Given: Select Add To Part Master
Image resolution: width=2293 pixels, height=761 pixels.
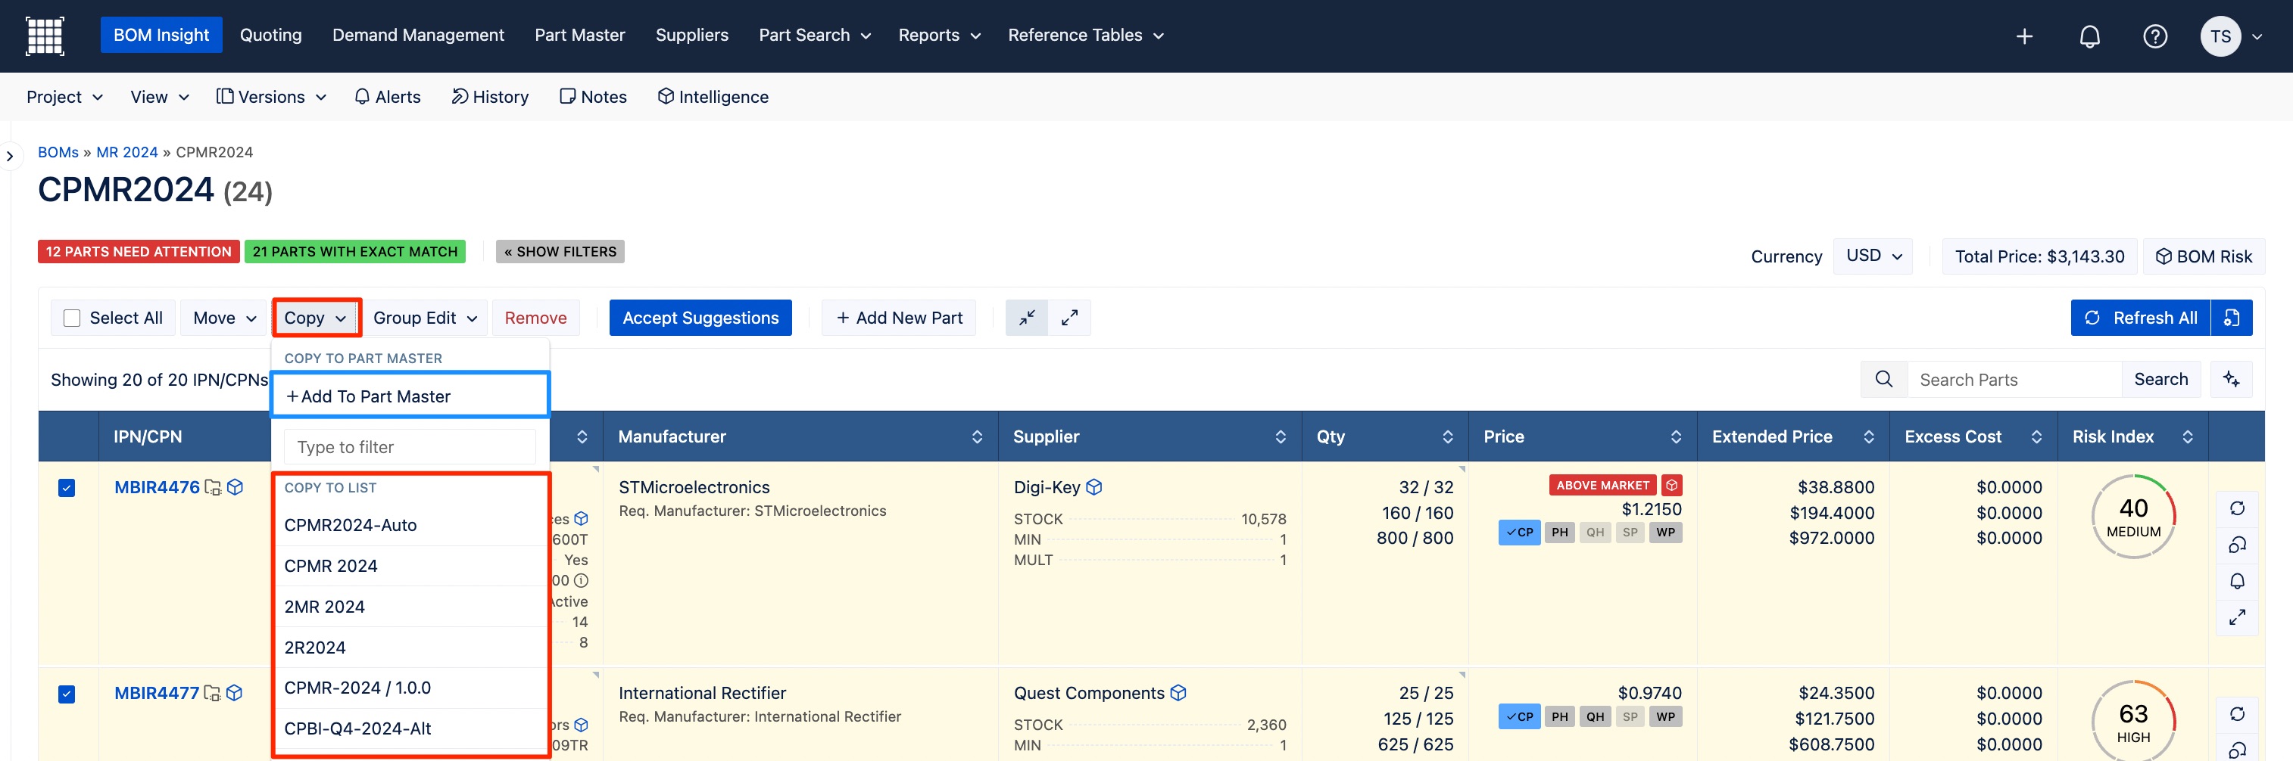Looking at the screenshot, I should pyautogui.click(x=410, y=396).
